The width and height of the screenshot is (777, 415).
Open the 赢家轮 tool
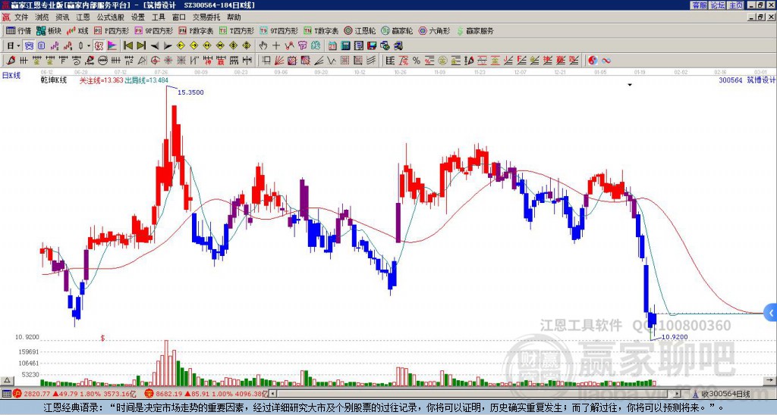[397, 30]
